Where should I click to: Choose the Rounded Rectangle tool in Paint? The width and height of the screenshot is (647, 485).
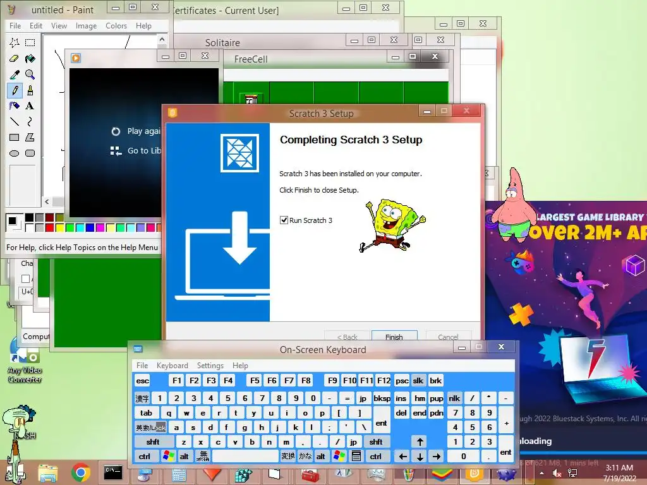(x=30, y=153)
